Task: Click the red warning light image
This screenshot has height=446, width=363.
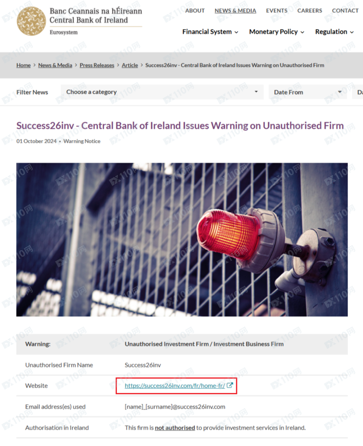Action: point(182,239)
